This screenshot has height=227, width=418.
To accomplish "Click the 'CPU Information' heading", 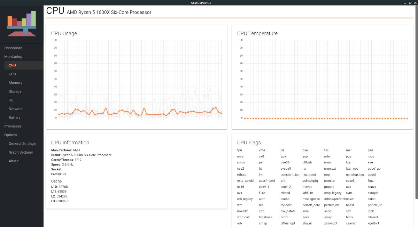I will pos(70,143).
